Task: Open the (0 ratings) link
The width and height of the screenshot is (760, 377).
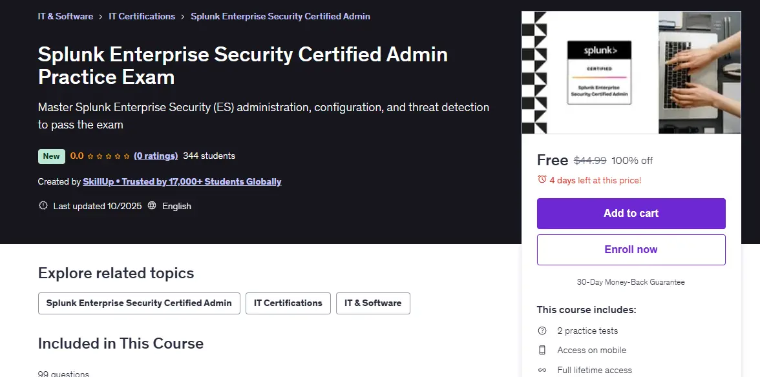Action: pyautogui.click(x=156, y=156)
